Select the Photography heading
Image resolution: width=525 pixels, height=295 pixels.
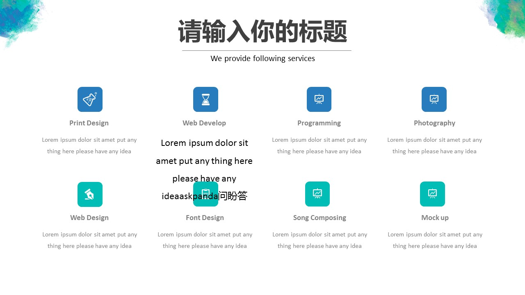click(434, 123)
